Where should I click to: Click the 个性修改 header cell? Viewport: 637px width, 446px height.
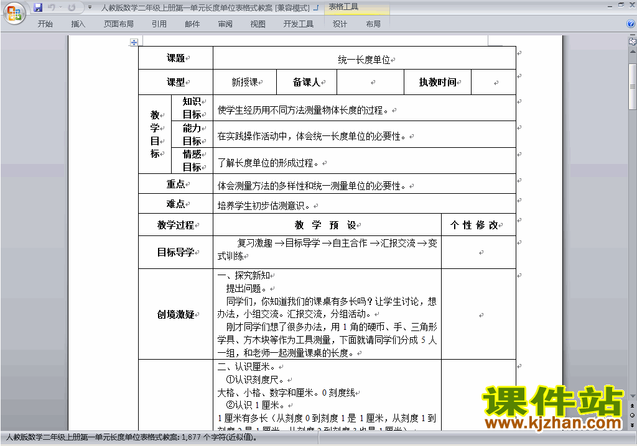[x=478, y=225]
